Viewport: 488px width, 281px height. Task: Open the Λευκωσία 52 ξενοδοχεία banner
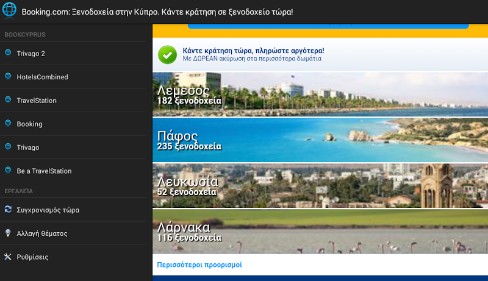pyautogui.click(x=320, y=185)
